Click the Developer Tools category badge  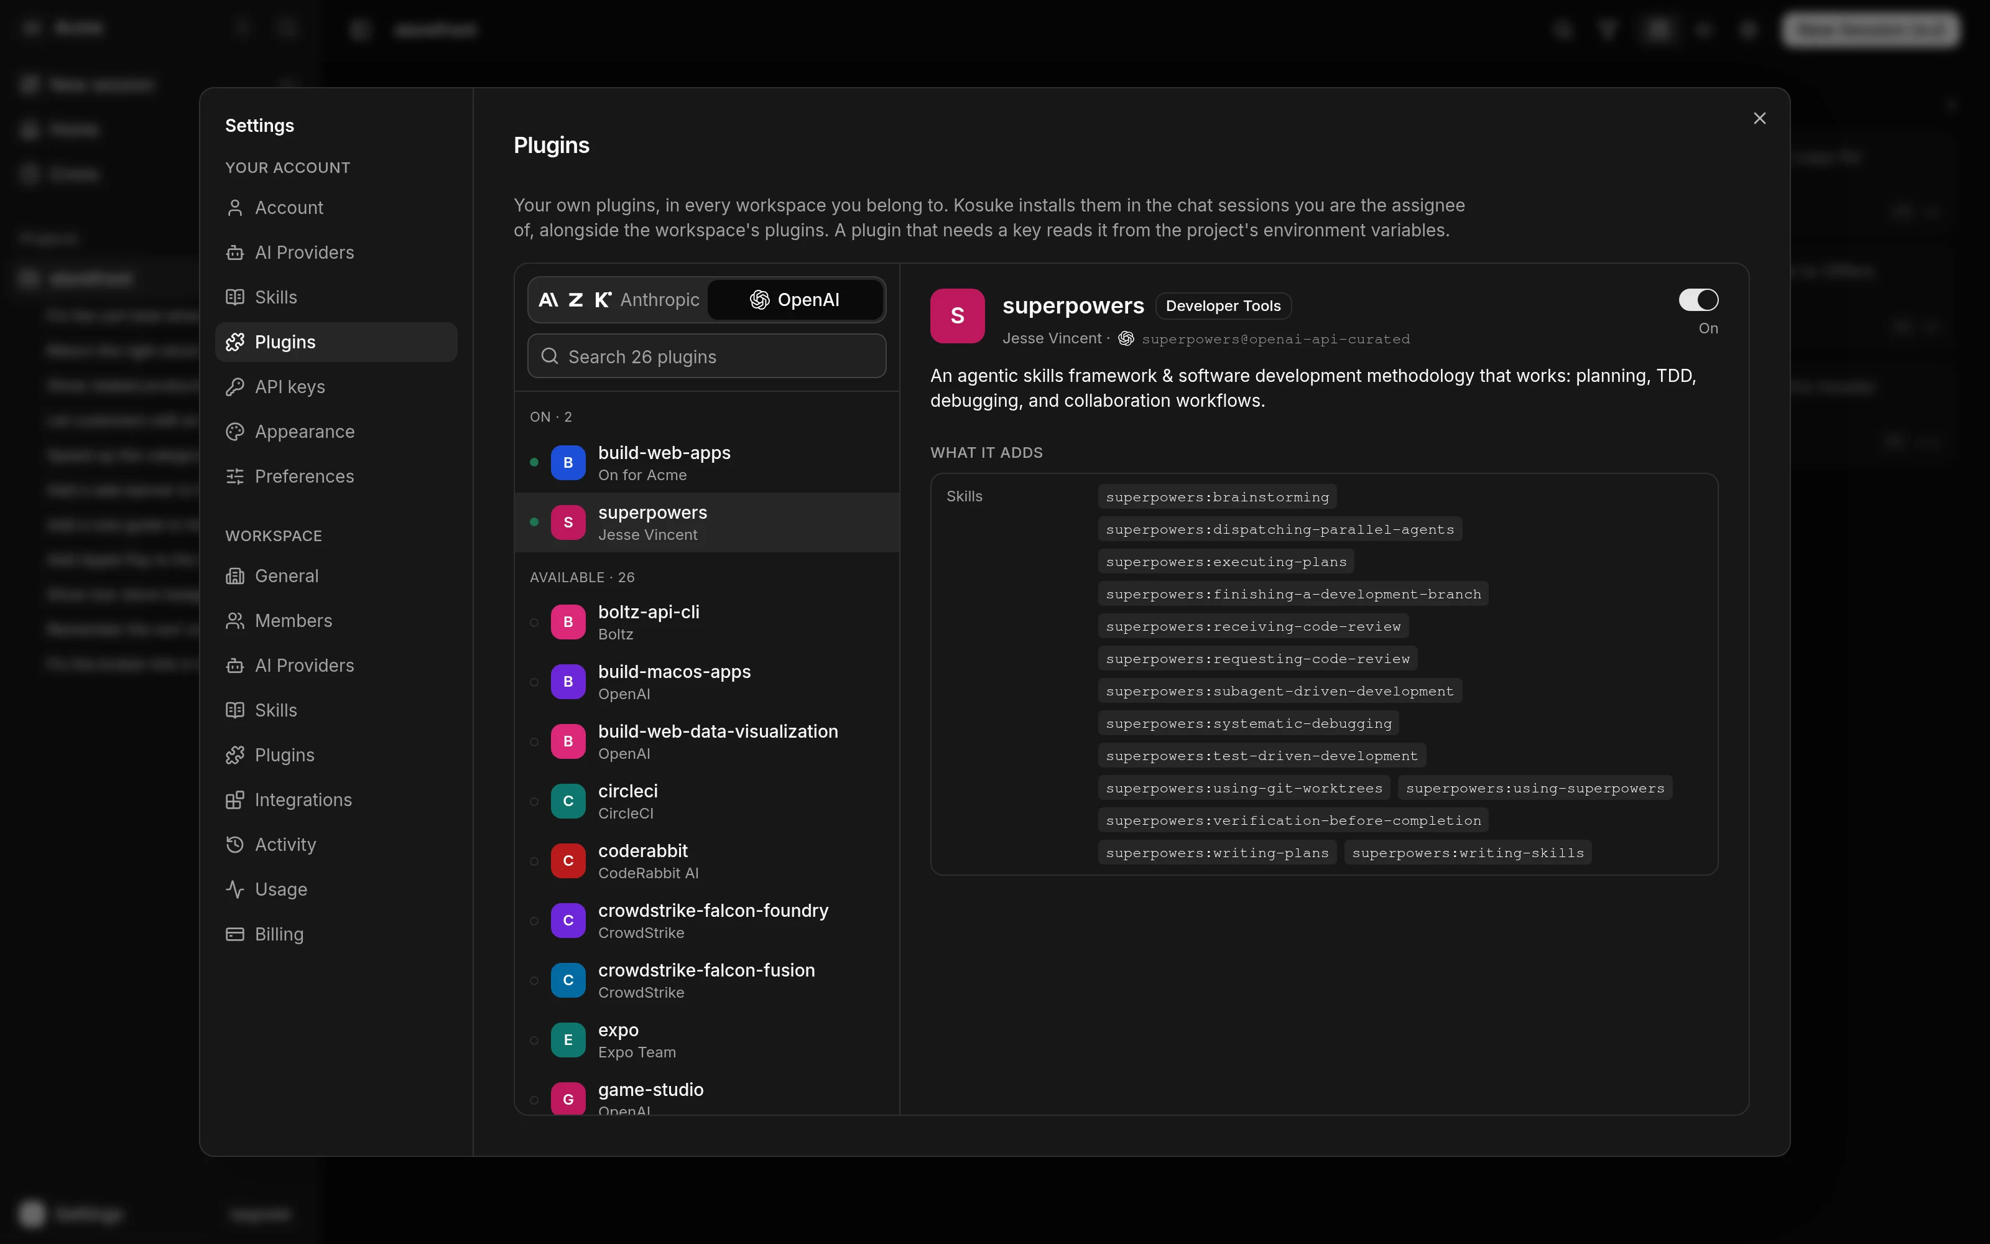[x=1223, y=306]
